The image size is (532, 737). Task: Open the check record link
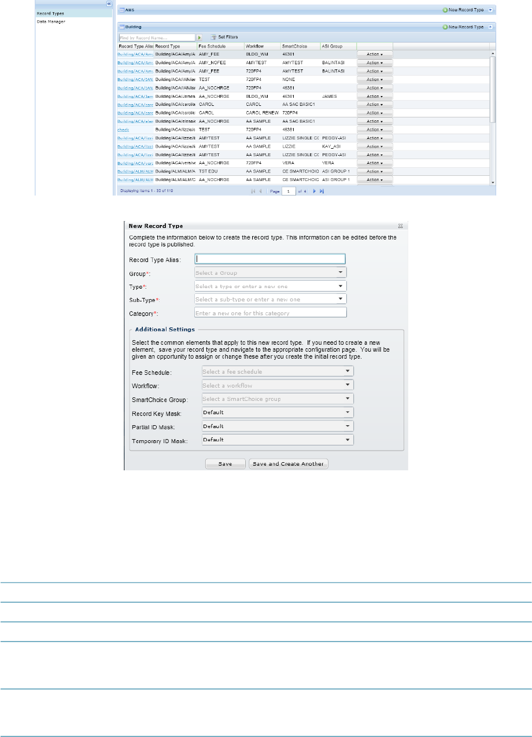[x=123, y=130]
